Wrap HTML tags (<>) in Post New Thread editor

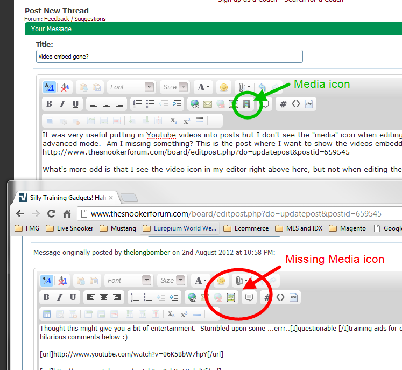pyautogui.click(x=296, y=104)
